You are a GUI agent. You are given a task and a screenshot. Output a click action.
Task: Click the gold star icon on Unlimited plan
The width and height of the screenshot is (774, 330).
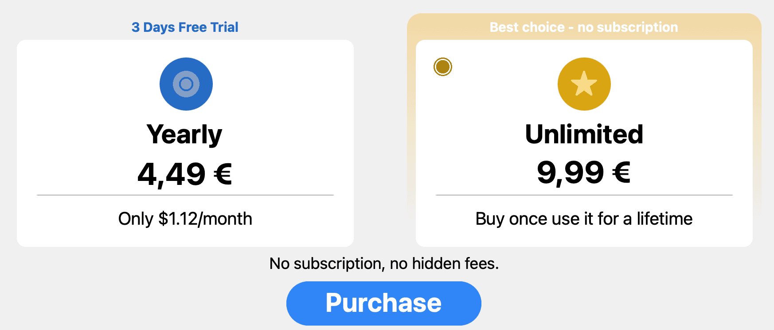pos(584,84)
